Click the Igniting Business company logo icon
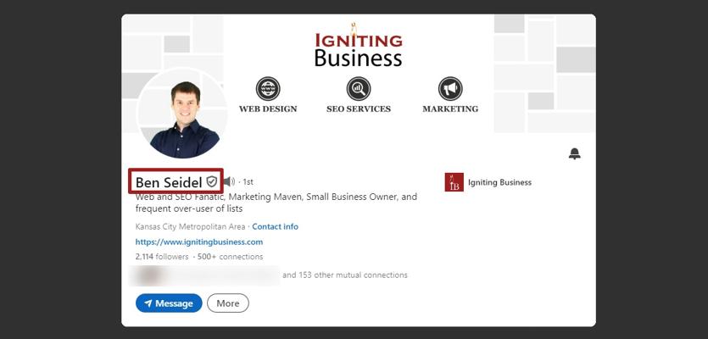Screen dimensions: 708x339 pyautogui.click(x=454, y=182)
